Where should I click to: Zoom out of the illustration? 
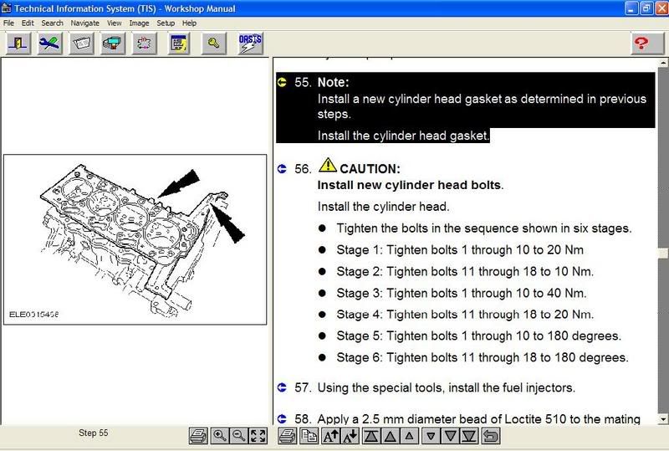tap(238, 436)
